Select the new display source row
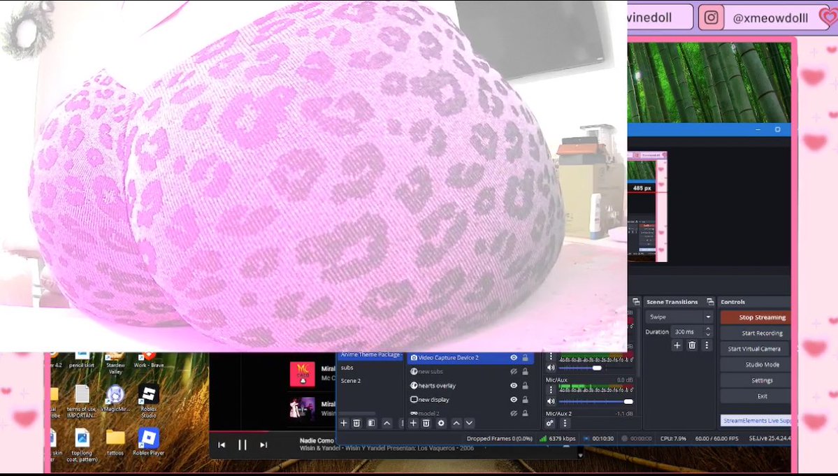Screen dimensions: 838x476 tap(470, 400)
